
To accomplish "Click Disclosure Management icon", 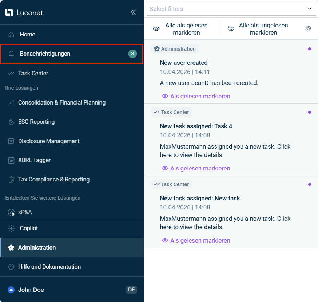I will tap(11, 141).
